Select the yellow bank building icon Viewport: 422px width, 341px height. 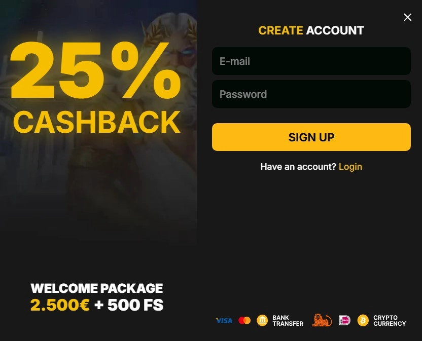pyautogui.click(x=262, y=320)
